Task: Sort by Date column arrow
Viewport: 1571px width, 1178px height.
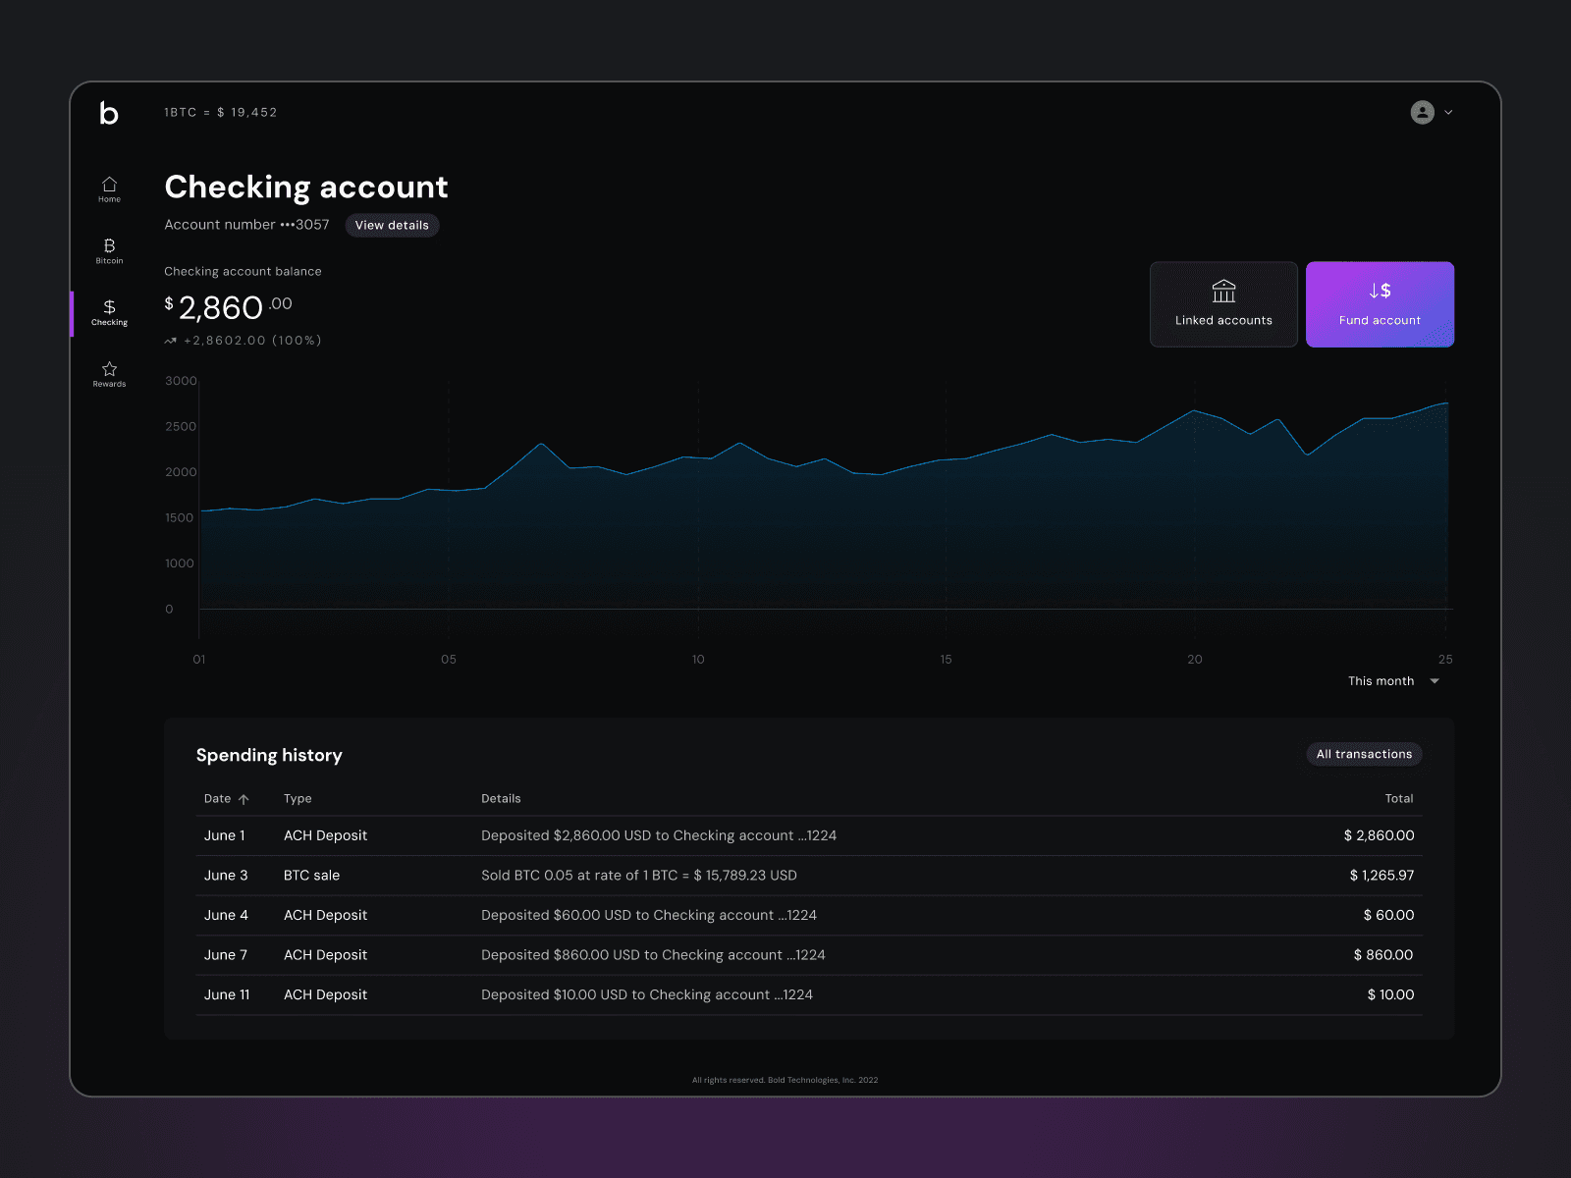Action: (x=244, y=799)
